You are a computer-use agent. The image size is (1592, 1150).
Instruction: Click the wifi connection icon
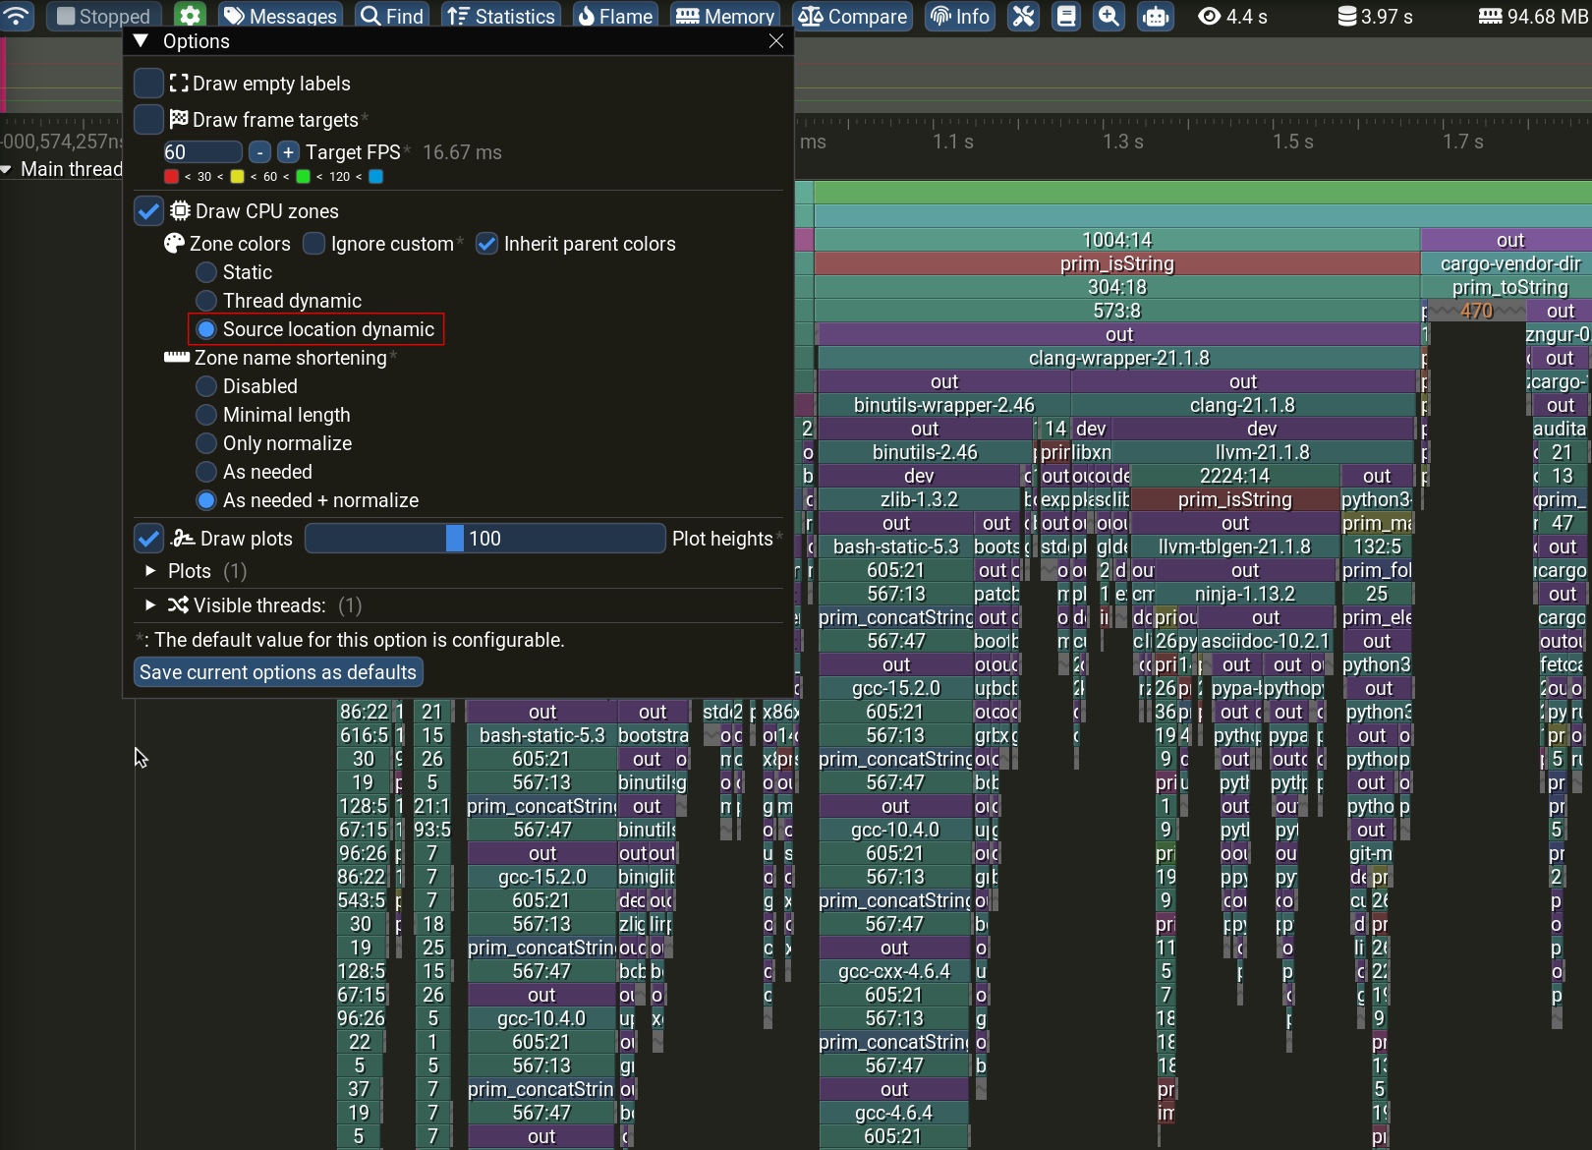[18, 16]
